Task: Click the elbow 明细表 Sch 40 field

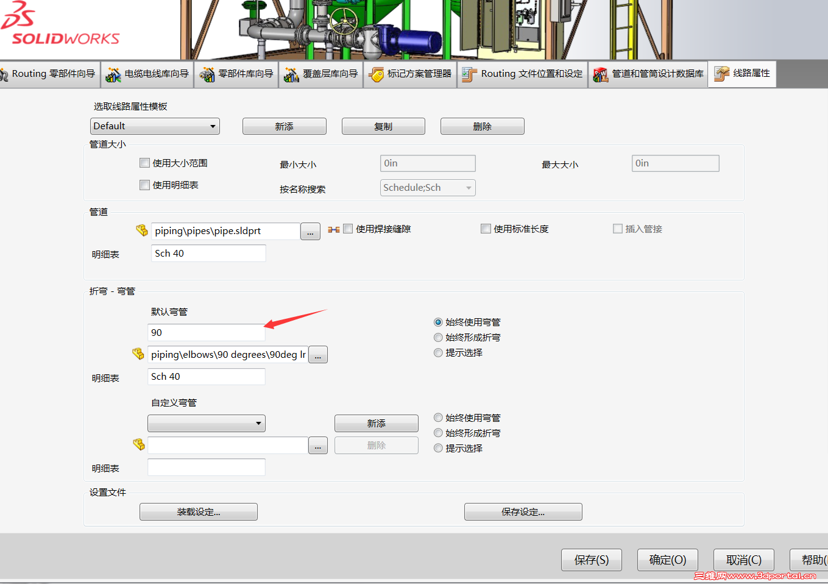Action: point(207,377)
